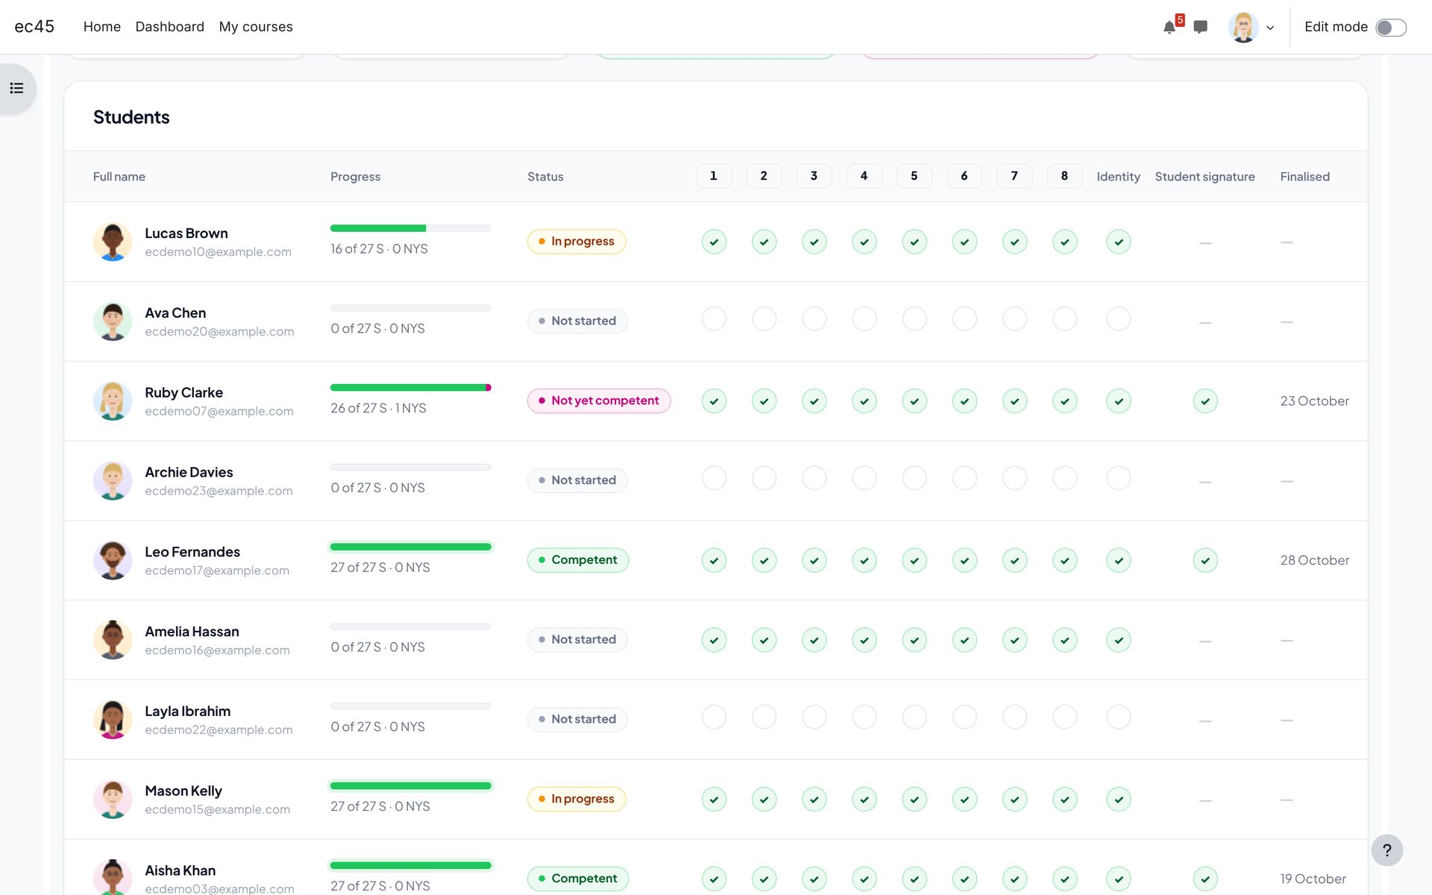Click column 1 header button

(714, 176)
